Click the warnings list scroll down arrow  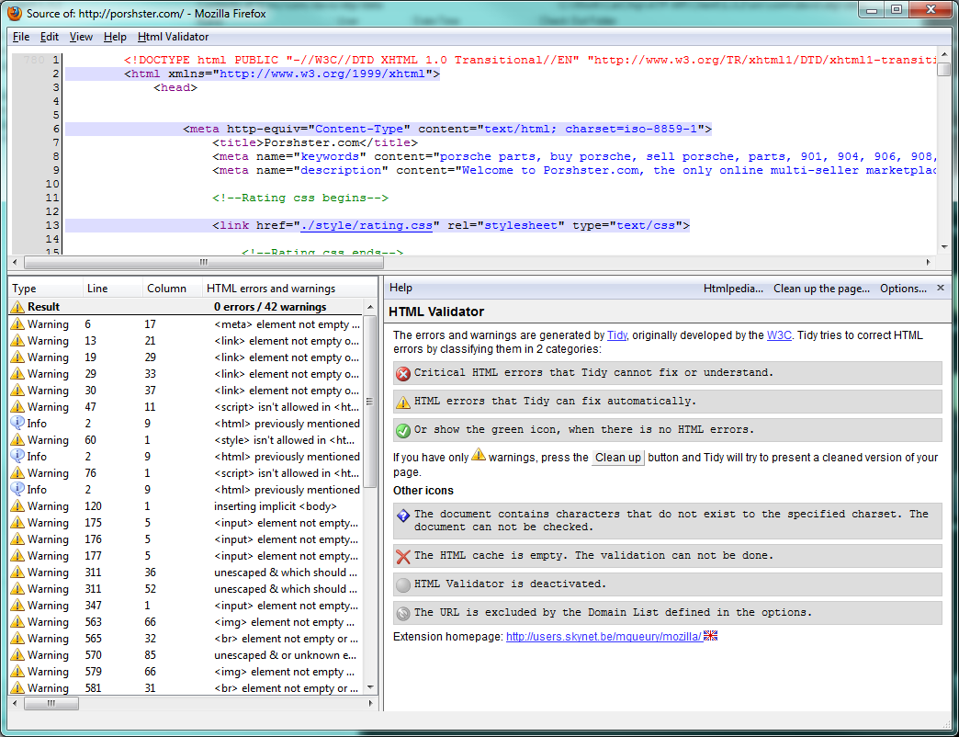click(x=370, y=687)
